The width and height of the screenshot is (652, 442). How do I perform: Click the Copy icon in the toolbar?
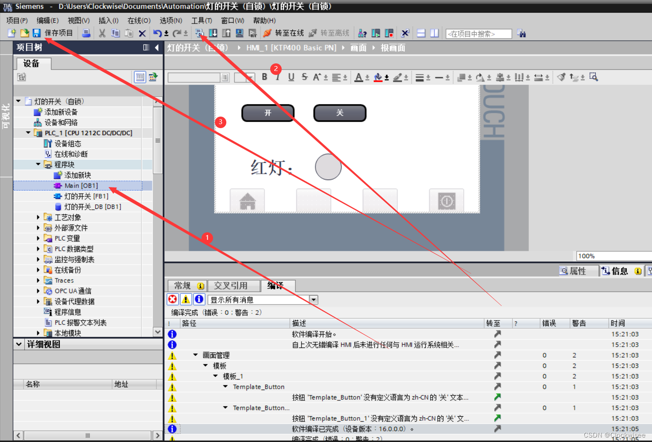click(116, 33)
